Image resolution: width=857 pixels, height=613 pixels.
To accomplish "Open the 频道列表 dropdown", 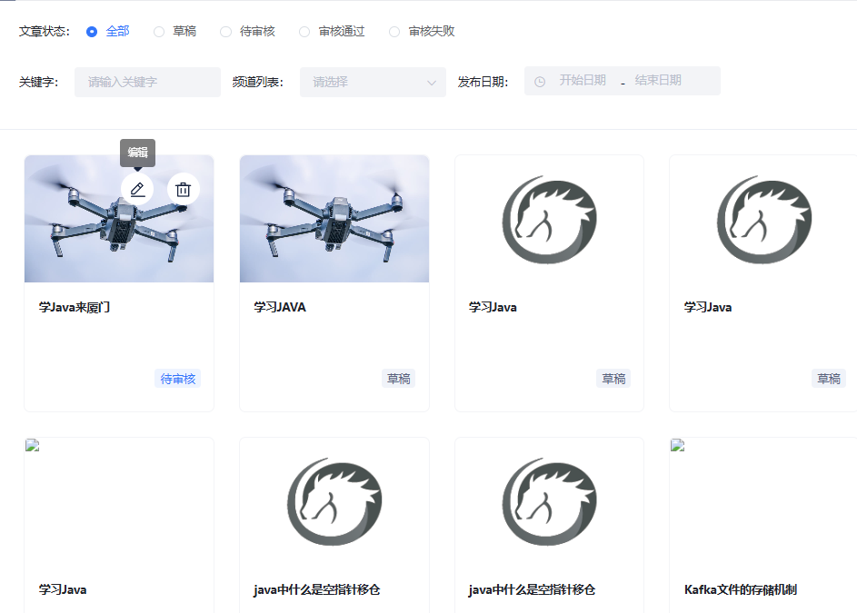I will (373, 82).
